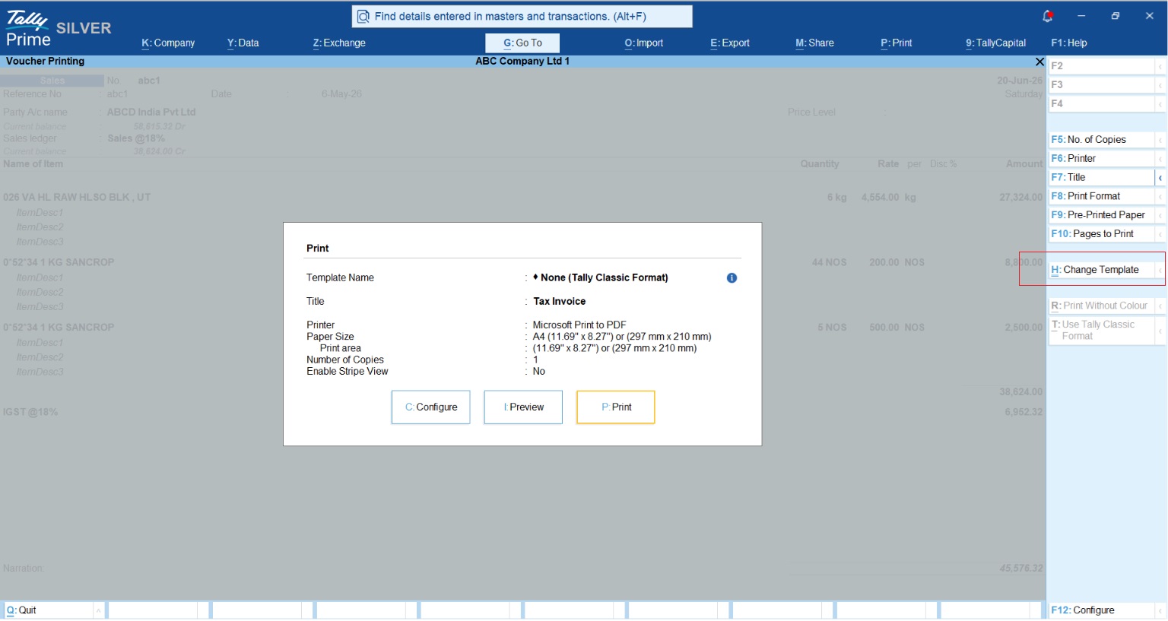The image size is (1168, 621).
Task: Open the Z: Exchange menu
Action: (339, 43)
